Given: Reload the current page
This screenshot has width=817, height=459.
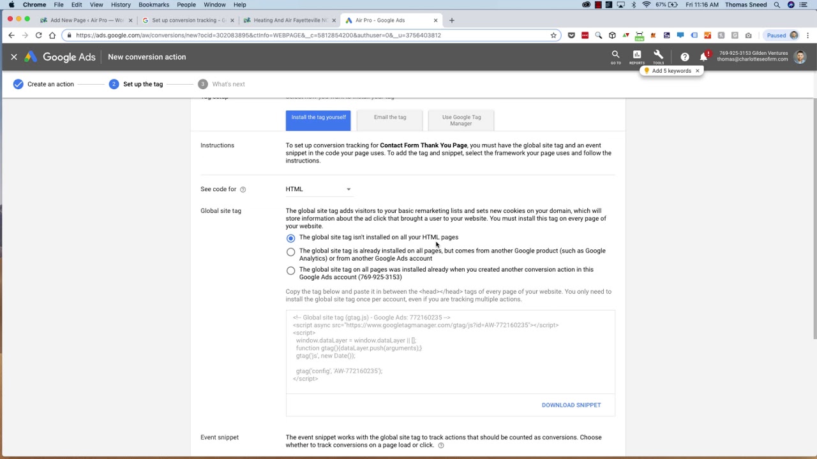Looking at the screenshot, I should point(38,35).
